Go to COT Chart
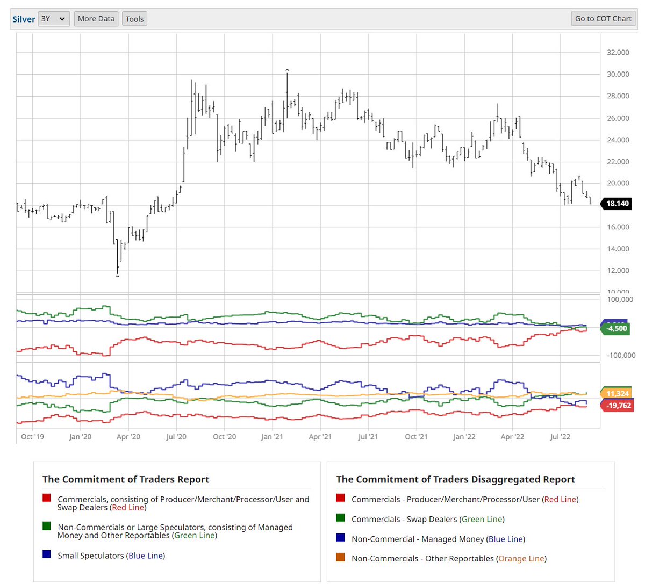The height and width of the screenshot is (584, 645). point(603,19)
